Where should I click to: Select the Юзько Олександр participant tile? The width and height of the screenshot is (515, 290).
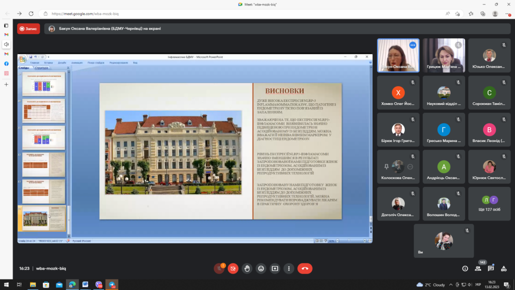click(x=489, y=55)
